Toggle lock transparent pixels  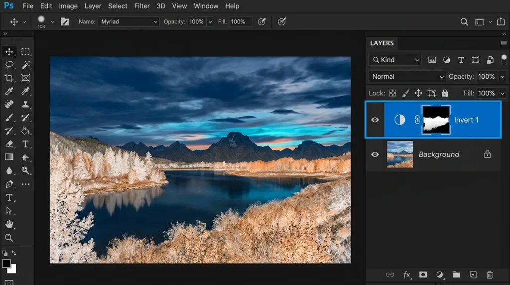coord(392,93)
